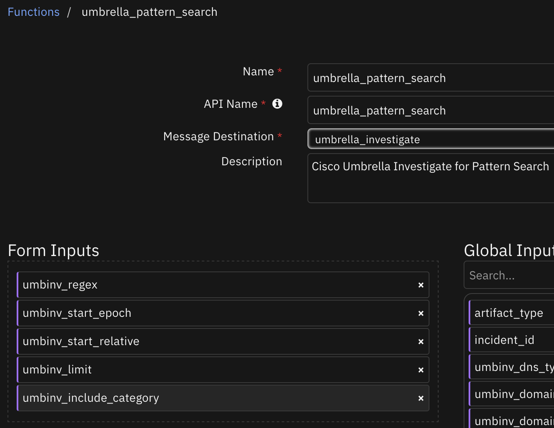Select the umbinv_start_relative form input row

tap(223, 341)
